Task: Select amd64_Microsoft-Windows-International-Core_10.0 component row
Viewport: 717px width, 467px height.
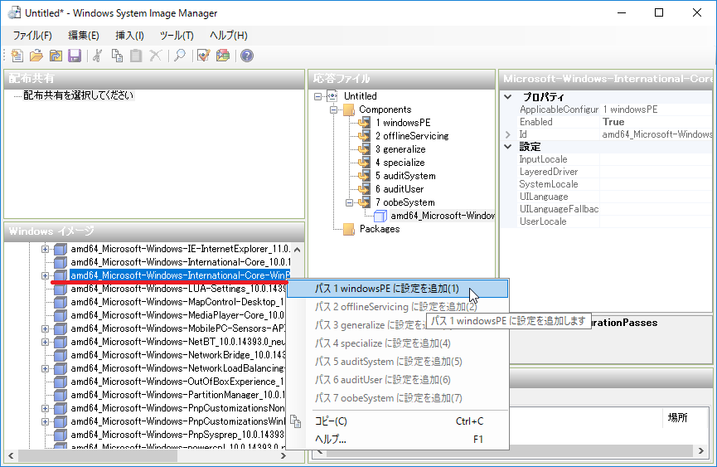Action: coord(180,262)
